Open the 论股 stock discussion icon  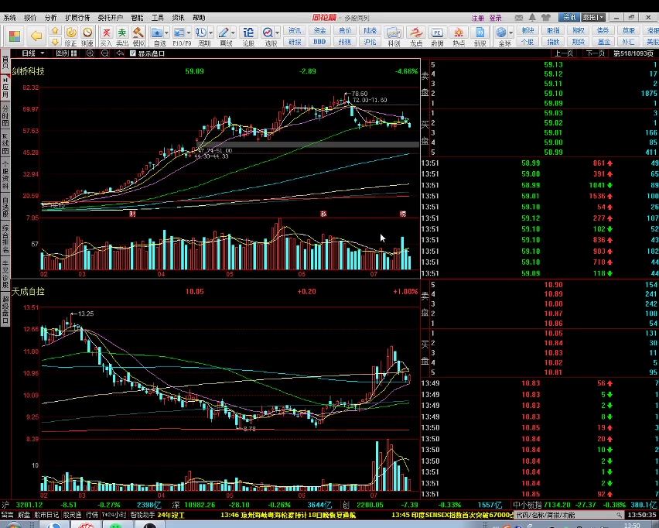tap(248, 35)
